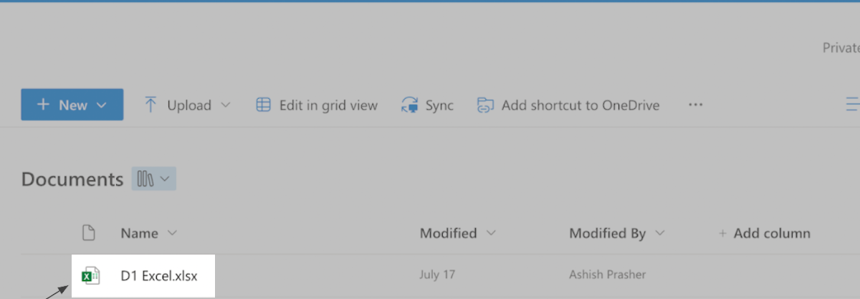Open the more options ellipsis menu

tap(695, 105)
